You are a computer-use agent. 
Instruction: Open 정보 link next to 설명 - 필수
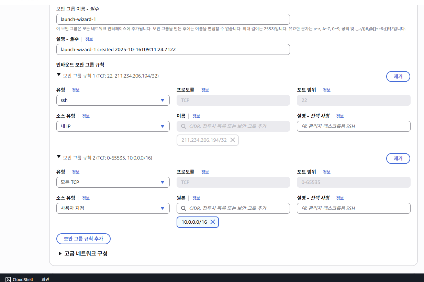(89, 39)
